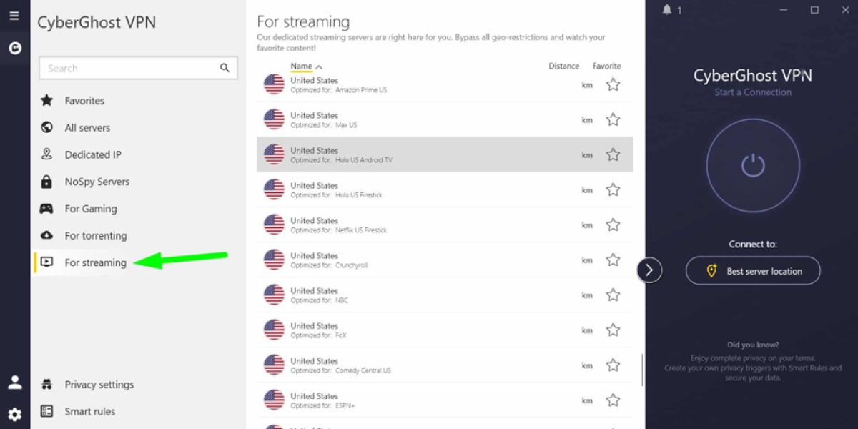
Task: Click the NoSpy Servers padlock icon
Action: tap(47, 182)
